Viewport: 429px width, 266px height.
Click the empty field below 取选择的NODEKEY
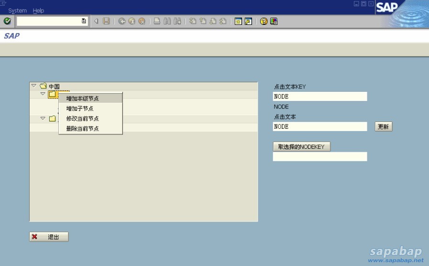click(320, 156)
